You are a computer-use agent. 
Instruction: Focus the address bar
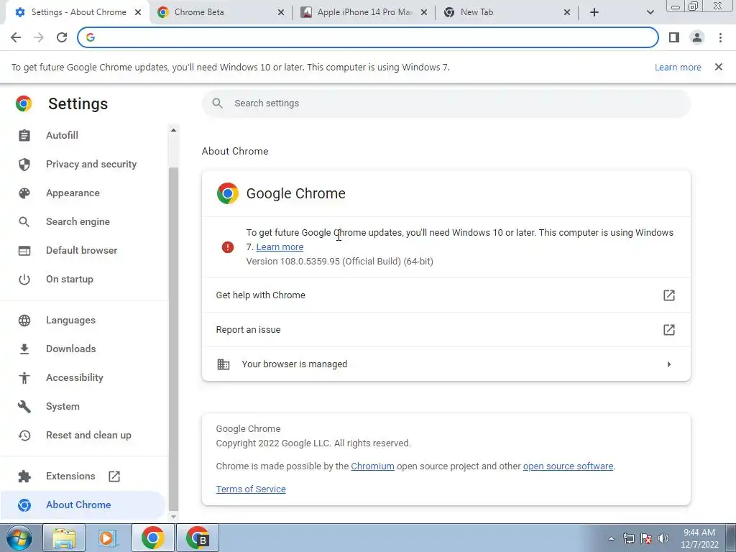[368, 37]
